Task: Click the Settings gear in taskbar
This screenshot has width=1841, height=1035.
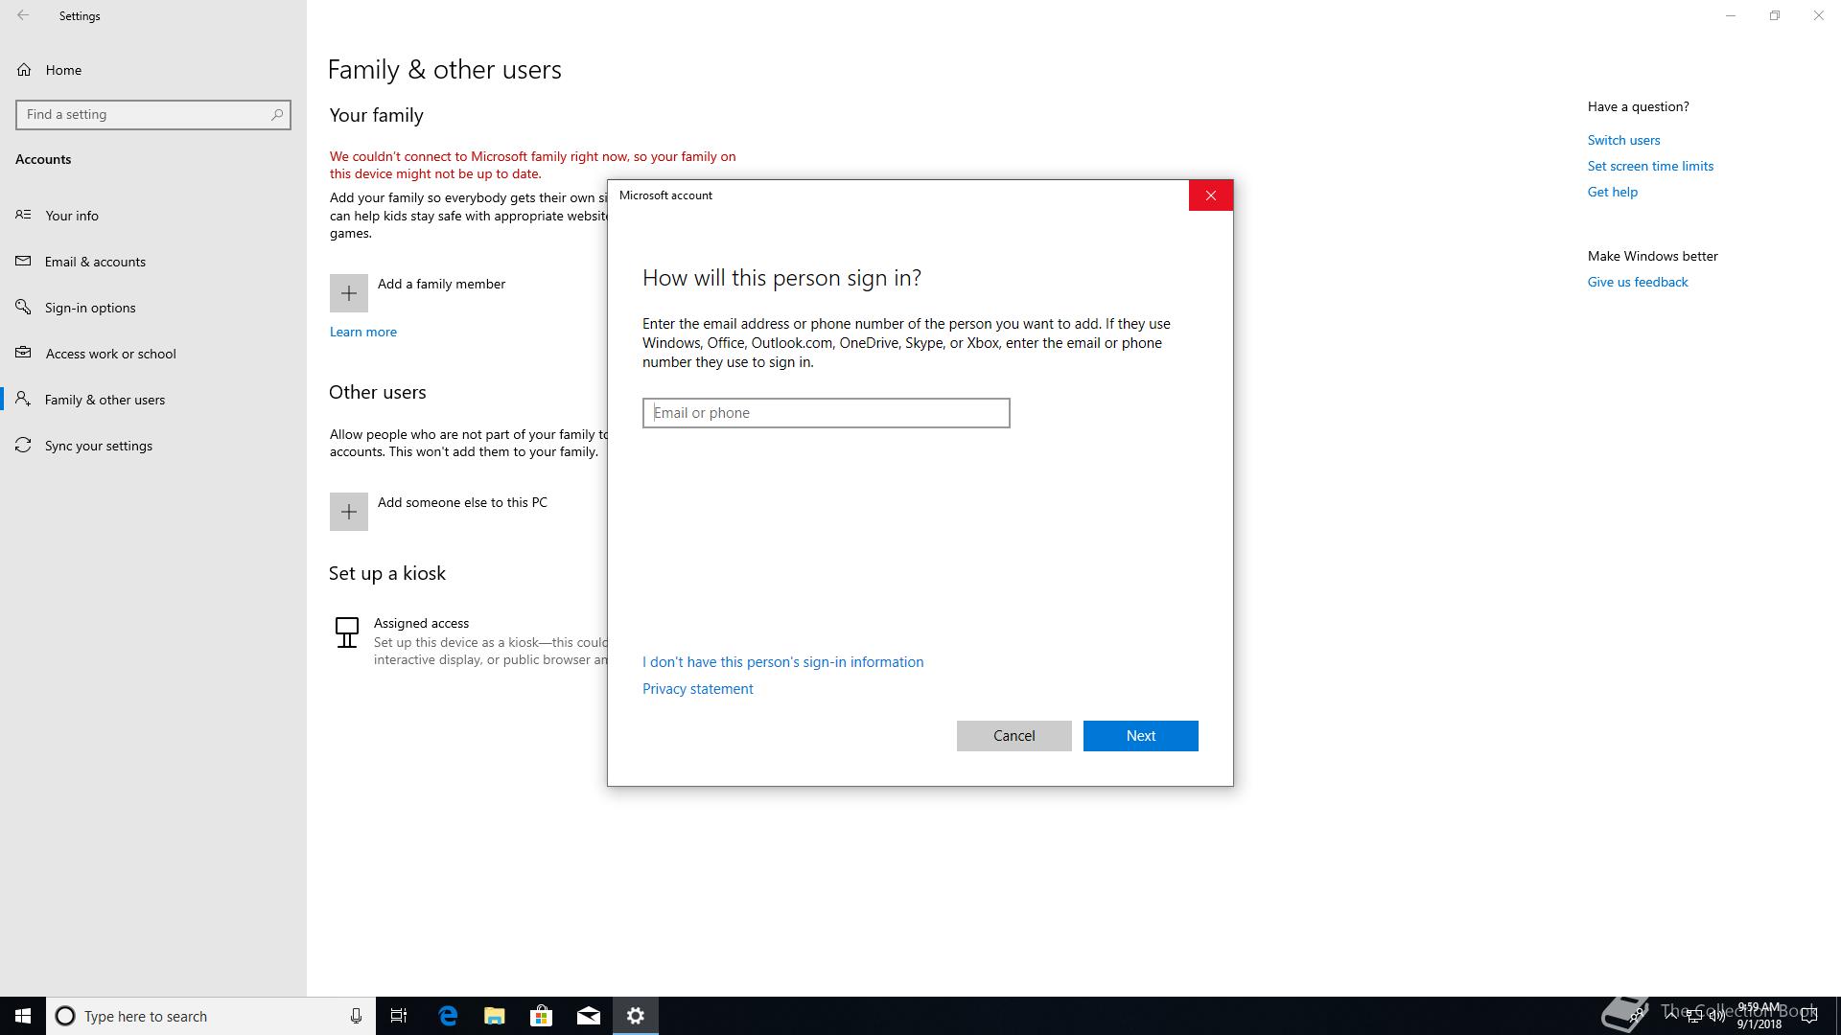Action: (636, 1016)
